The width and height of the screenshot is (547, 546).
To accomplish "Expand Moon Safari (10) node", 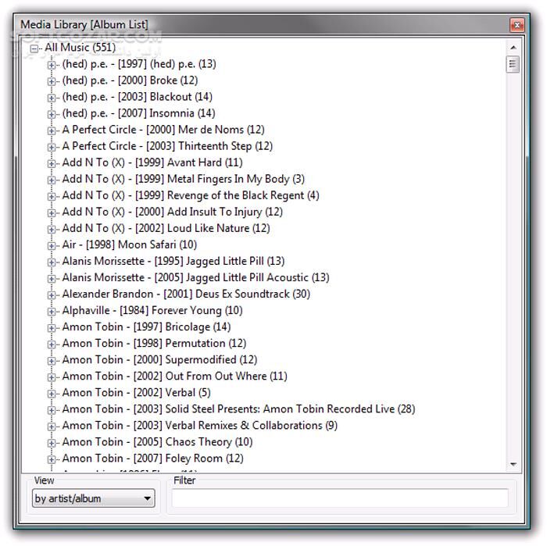I will (x=52, y=245).
